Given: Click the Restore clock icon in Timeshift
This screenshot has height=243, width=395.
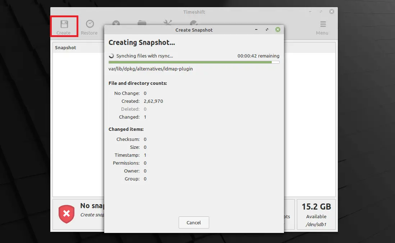Looking at the screenshot, I should coord(90,24).
